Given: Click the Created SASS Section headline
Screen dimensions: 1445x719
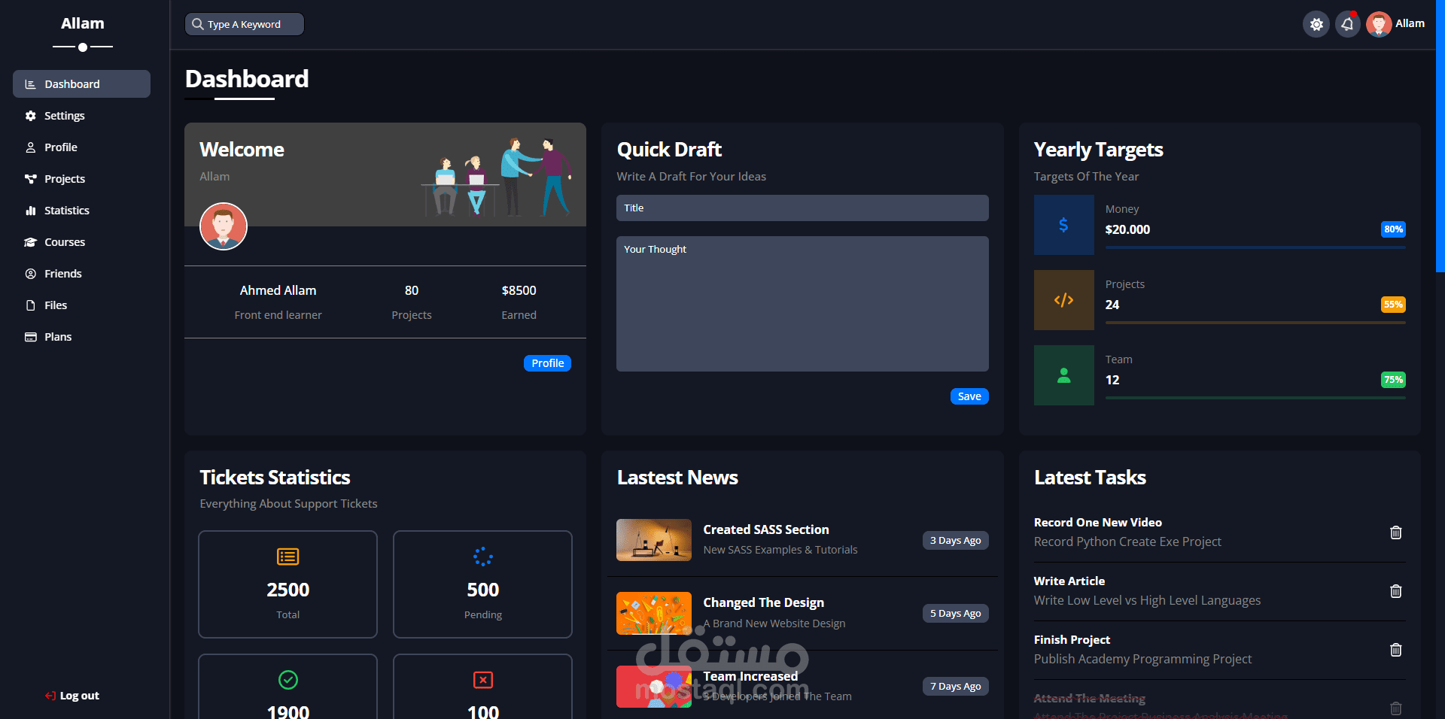Looking at the screenshot, I should 766,529.
